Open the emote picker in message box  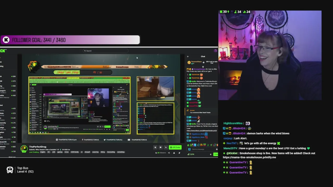(x=217, y=149)
